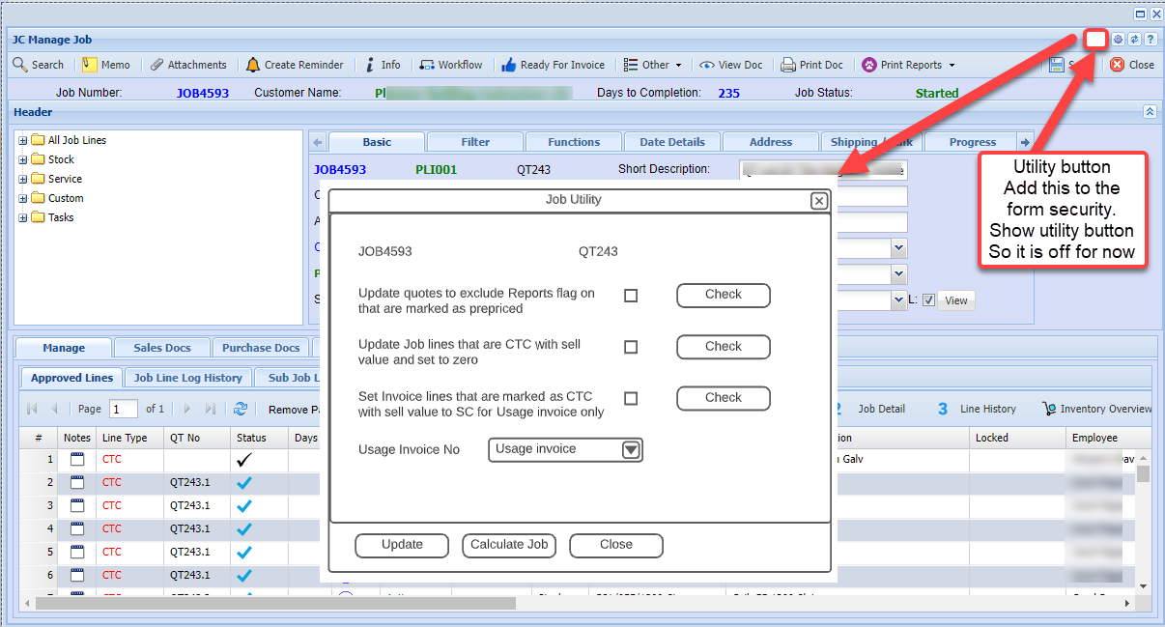Screen dimensions: 1165x627
Task: Click the Create Reminder bell icon
Action: [253, 65]
